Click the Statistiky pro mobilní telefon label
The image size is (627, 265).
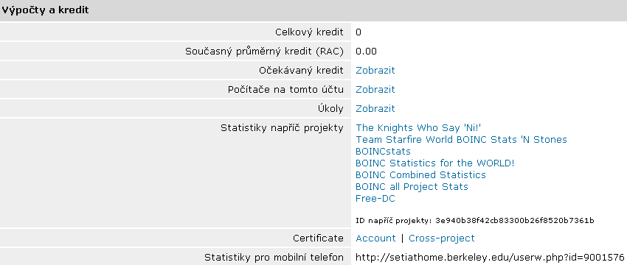[274, 258]
